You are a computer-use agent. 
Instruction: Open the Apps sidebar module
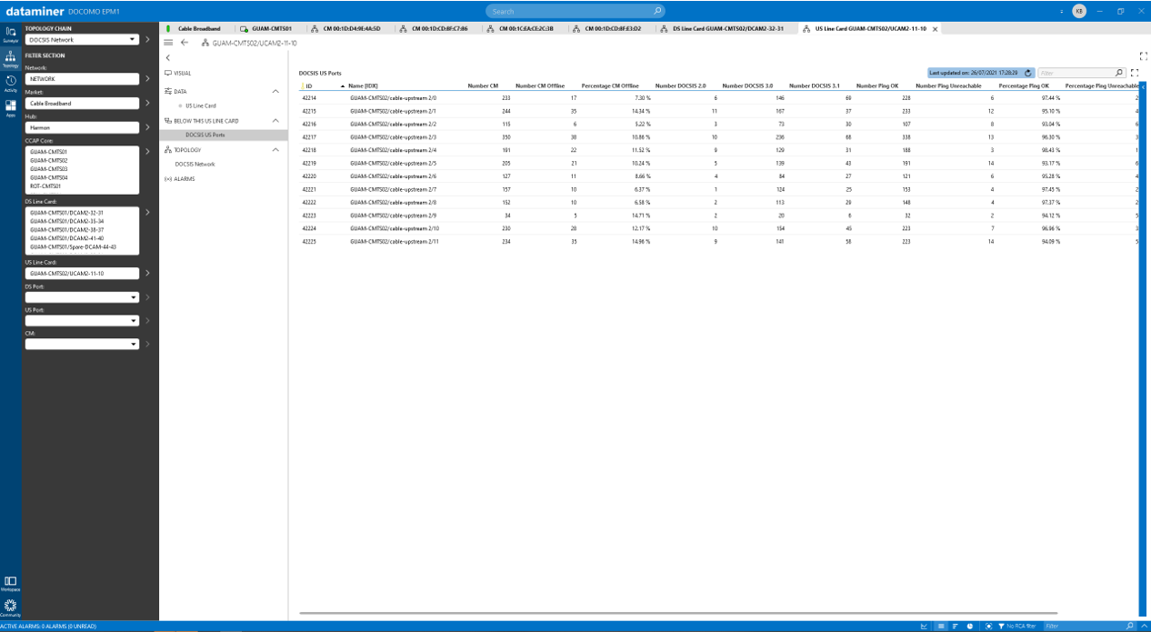10,108
